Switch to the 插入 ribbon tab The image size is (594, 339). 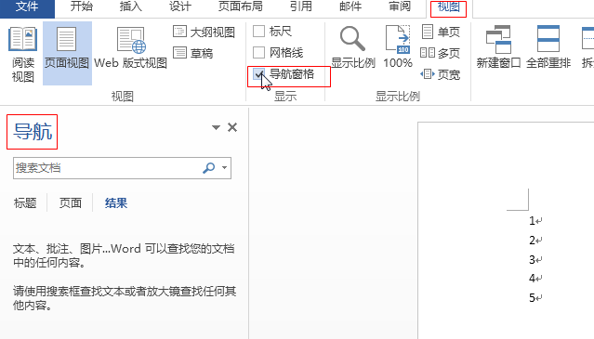coord(131,7)
